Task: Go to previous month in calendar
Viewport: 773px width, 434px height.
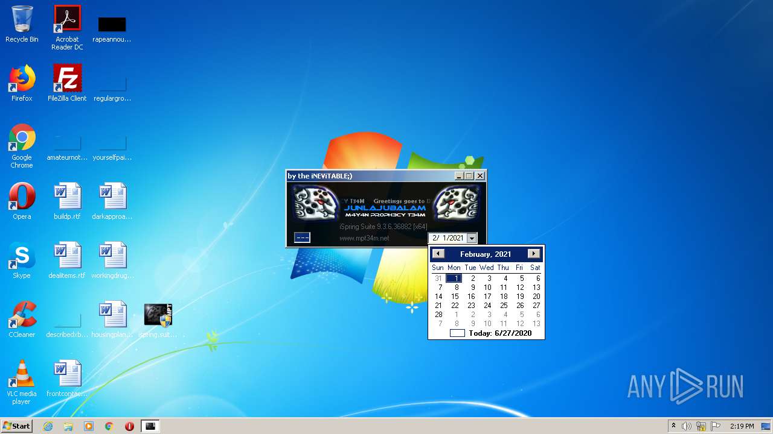Action: click(x=438, y=254)
